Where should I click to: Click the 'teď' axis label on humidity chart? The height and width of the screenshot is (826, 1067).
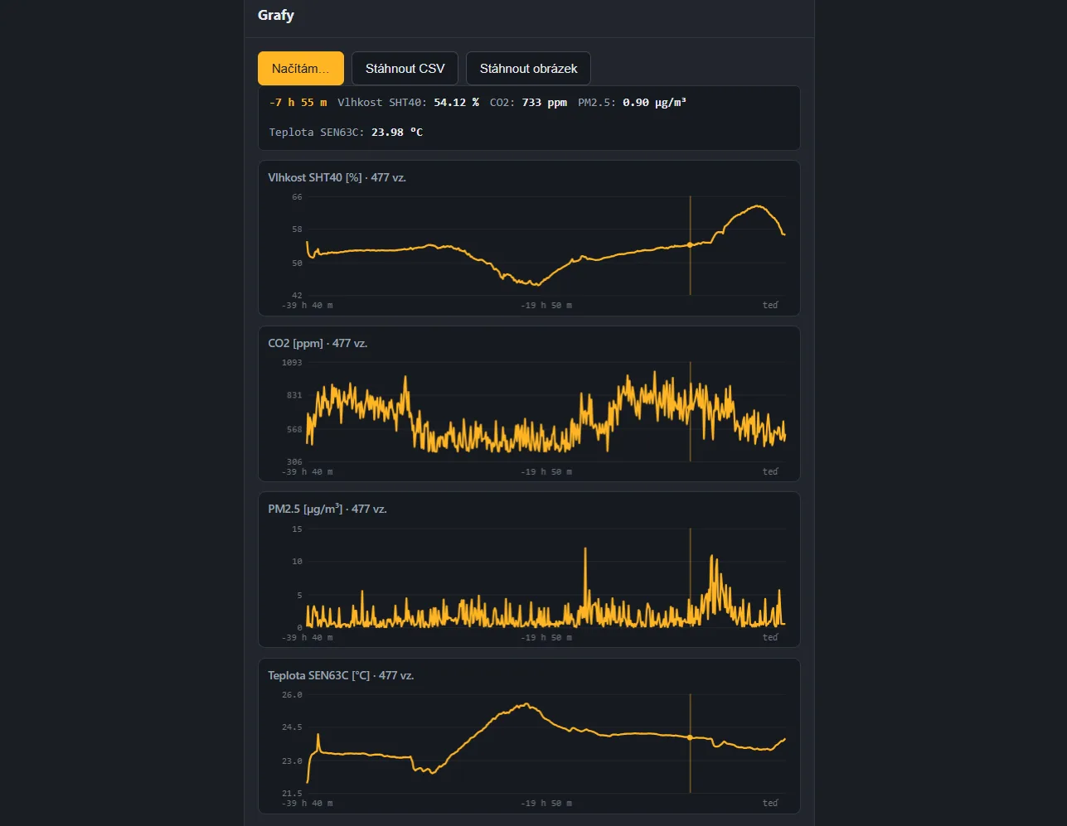770,305
